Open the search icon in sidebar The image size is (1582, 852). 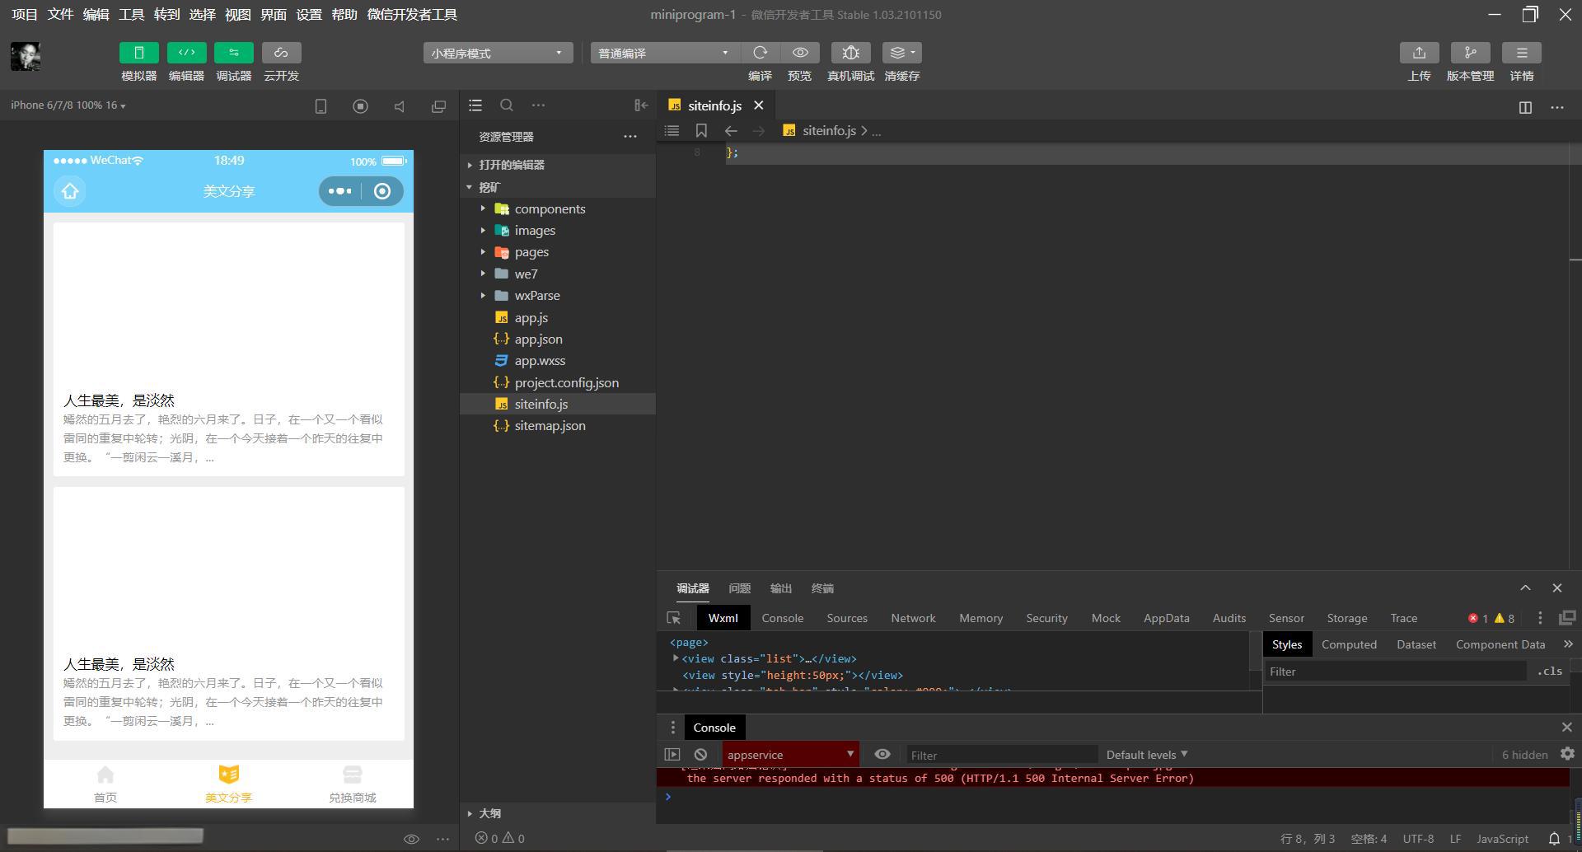point(507,105)
